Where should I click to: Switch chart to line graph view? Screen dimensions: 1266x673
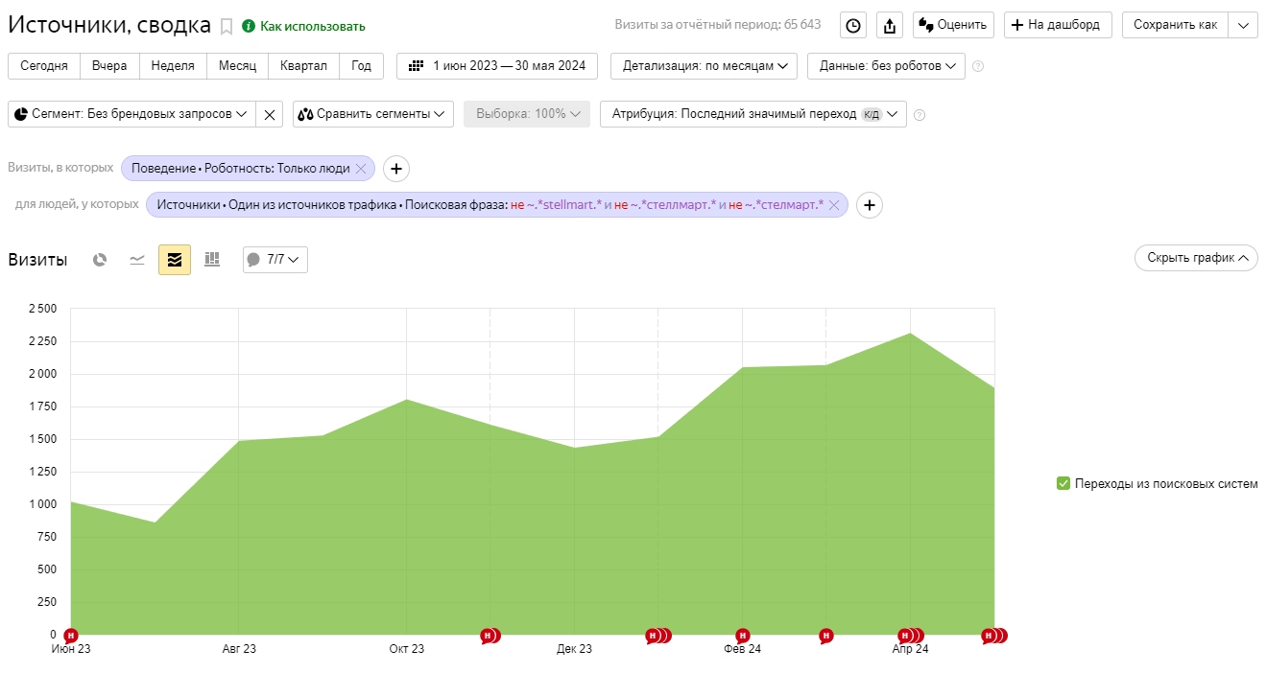pos(137,260)
